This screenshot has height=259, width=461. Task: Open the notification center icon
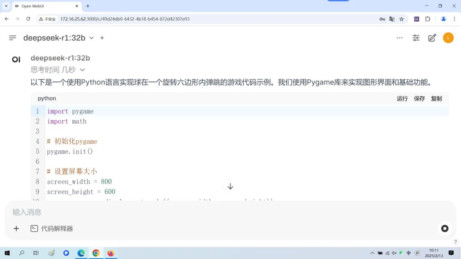451,253
